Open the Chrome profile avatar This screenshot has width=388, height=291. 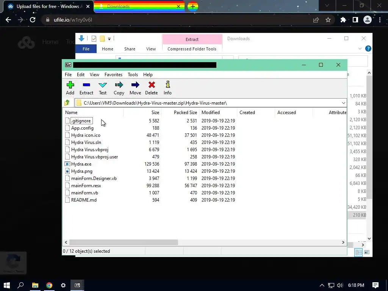coord(368,20)
